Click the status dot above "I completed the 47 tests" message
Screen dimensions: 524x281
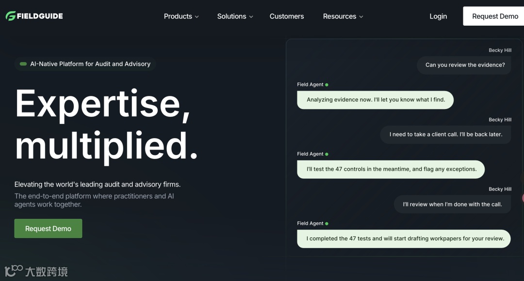[x=327, y=224]
